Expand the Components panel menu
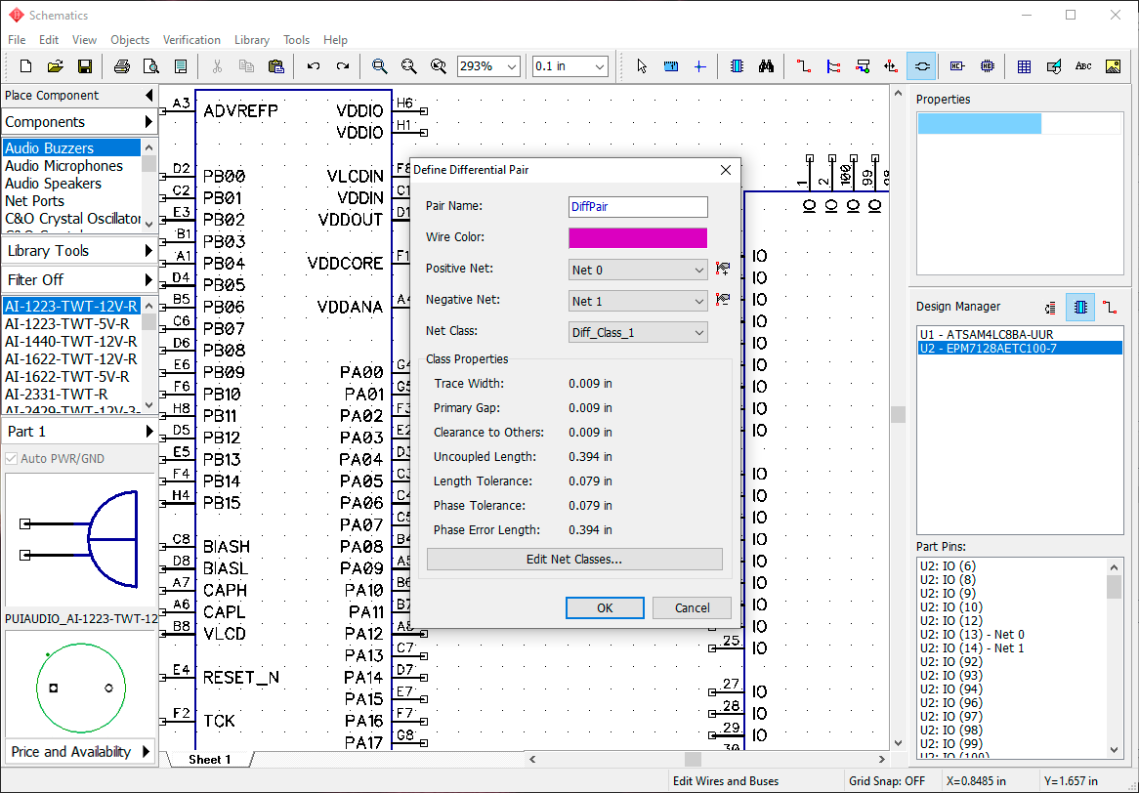Image resolution: width=1139 pixels, height=793 pixels. click(x=79, y=121)
